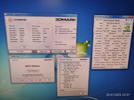Switch to the Validation tab
134x100 pixels.
[117, 20]
